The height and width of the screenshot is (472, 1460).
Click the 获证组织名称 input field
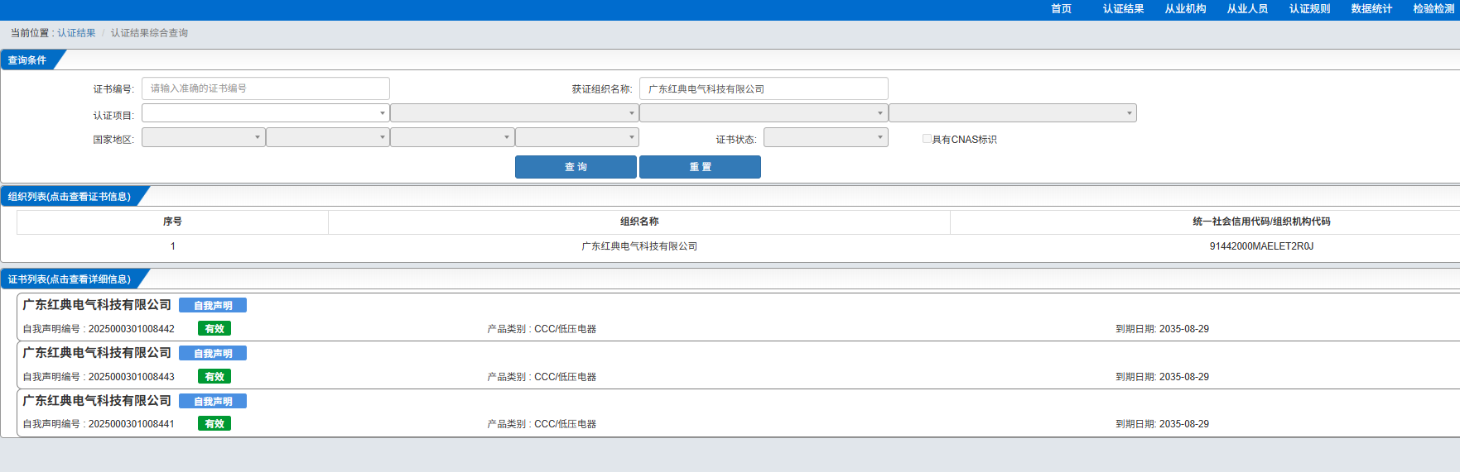[x=764, y=88]
